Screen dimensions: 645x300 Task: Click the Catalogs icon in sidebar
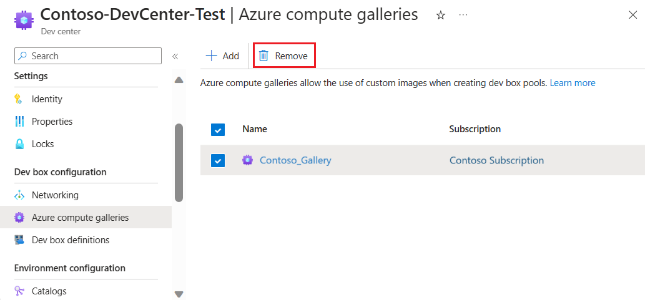(x=19, y=291)
